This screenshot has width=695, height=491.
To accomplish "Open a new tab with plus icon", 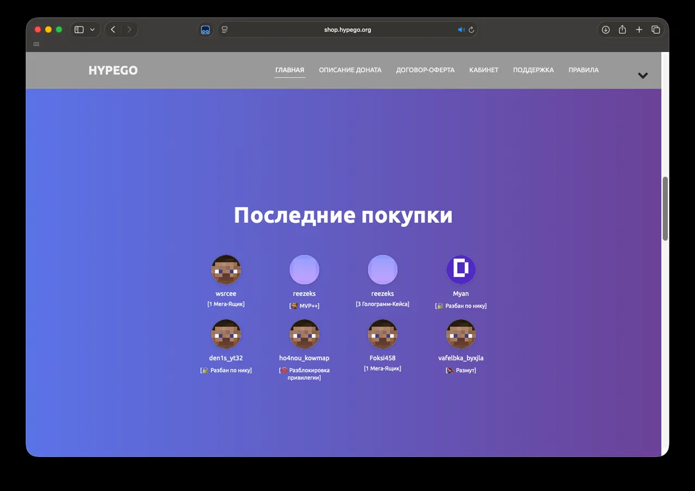I will [639, 30].
